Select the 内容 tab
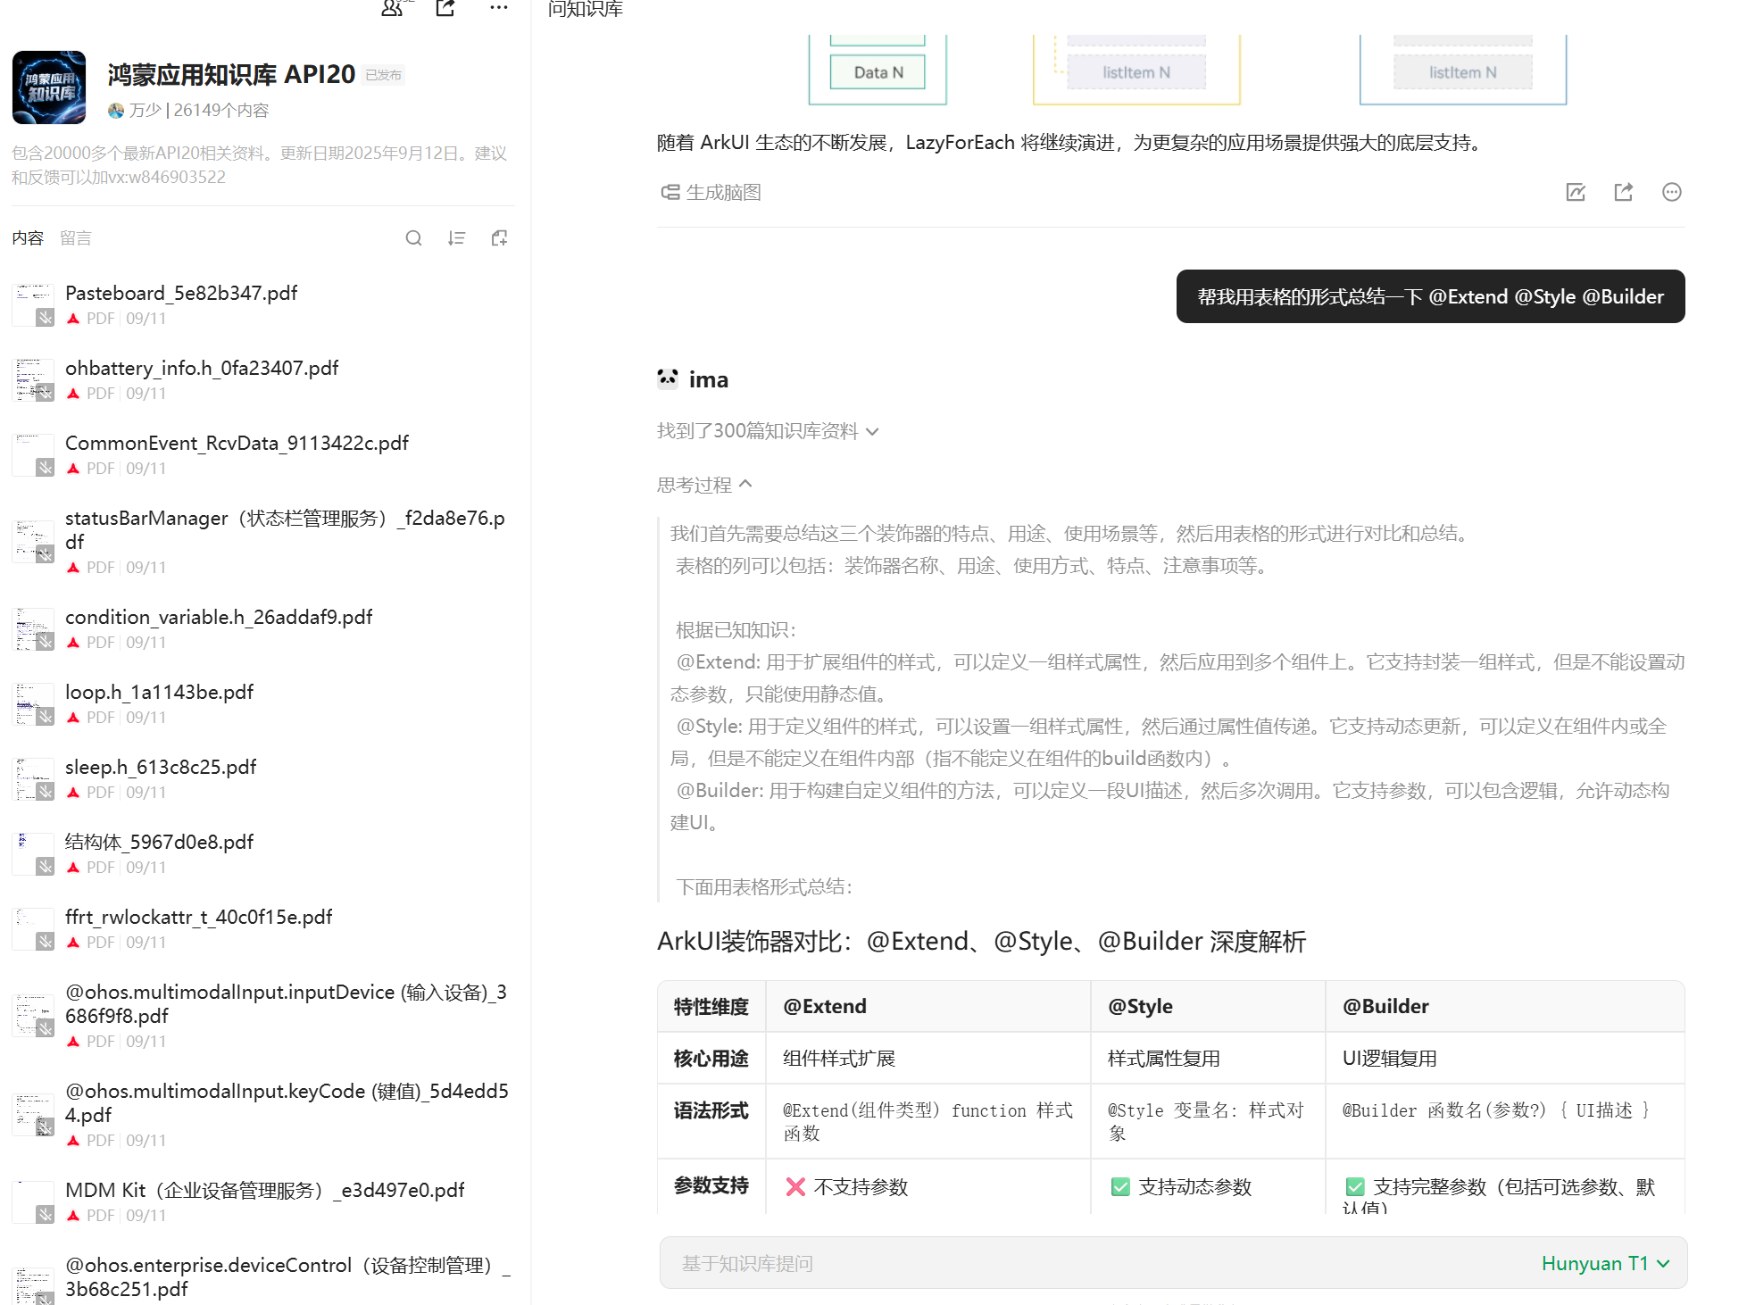Viewport: 1747px width, 1305px height. click(28, 238)
